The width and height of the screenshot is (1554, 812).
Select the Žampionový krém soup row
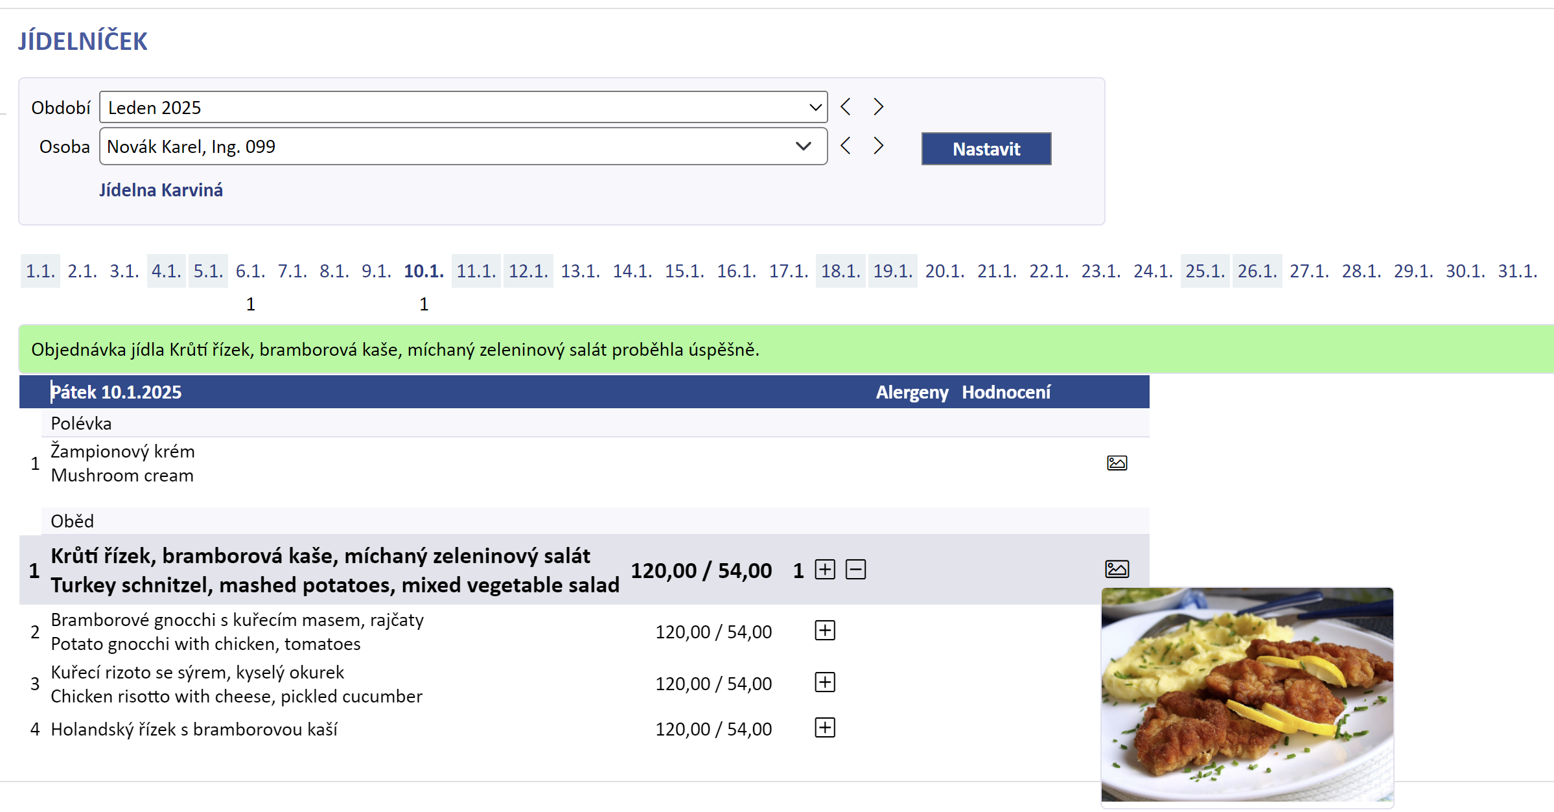tap(585, 463)
